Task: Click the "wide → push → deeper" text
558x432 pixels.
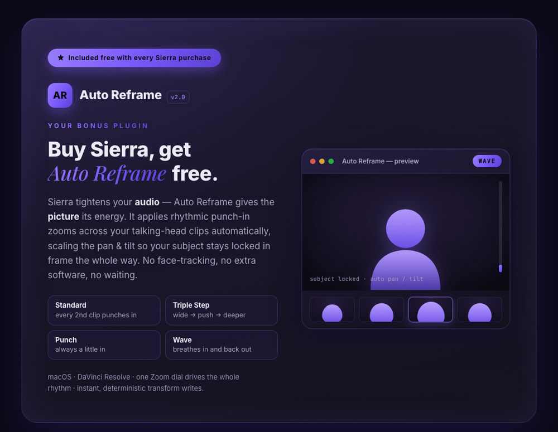Action: click(x=209, y=315)
